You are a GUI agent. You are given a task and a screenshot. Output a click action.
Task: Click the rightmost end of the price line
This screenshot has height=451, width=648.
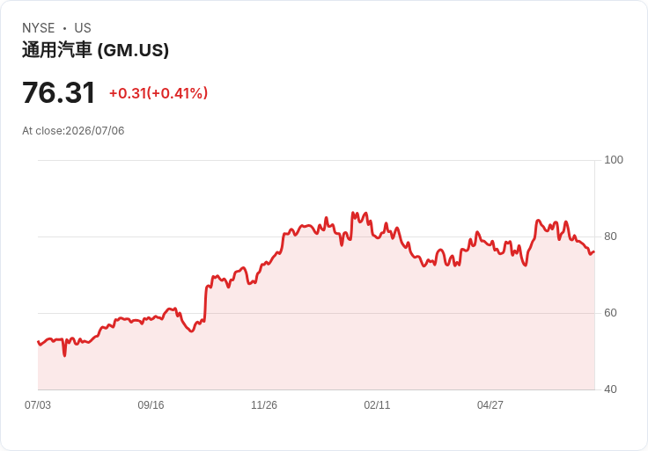(x=594, y=251)
